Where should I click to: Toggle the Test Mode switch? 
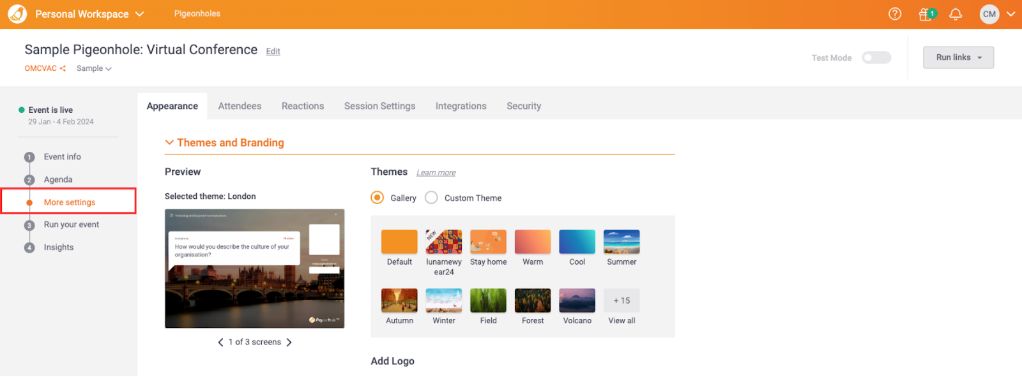point(876,57)
